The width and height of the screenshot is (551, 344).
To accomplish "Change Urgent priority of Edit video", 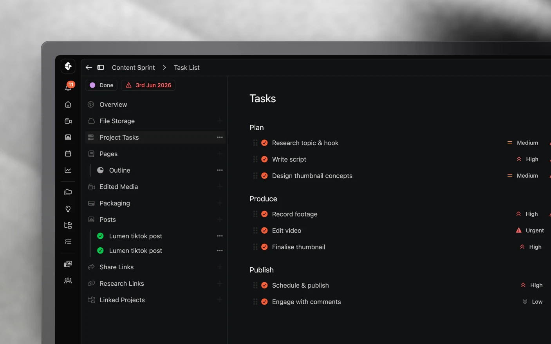I will pos(530,231).
